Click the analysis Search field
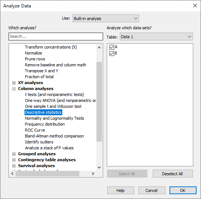The height and width of the screenshot is (199, 201). tap(56, 36)
